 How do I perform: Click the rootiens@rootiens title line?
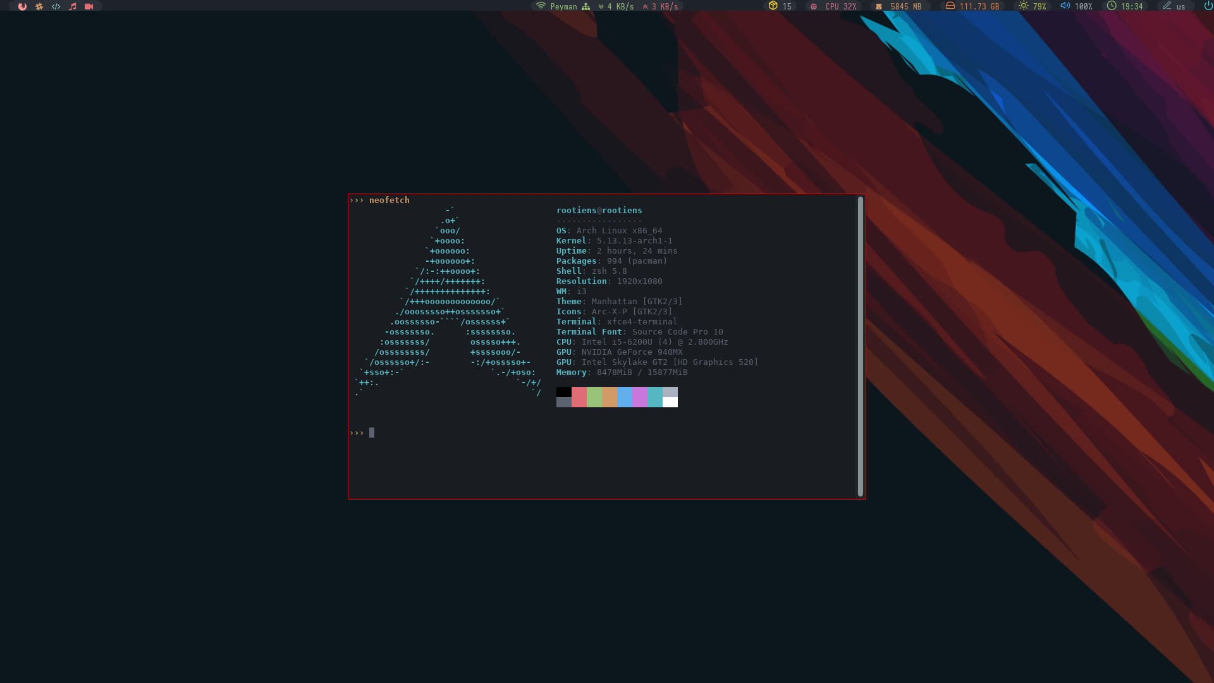click(599, 211)
